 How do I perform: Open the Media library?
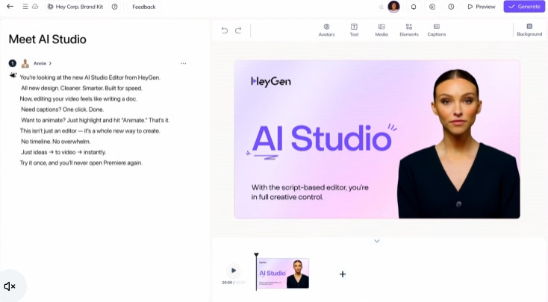tap(381, 30)
